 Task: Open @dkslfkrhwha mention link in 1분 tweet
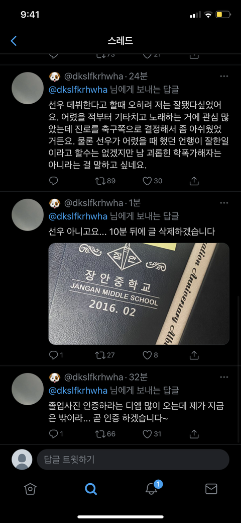tap(78, 216)
